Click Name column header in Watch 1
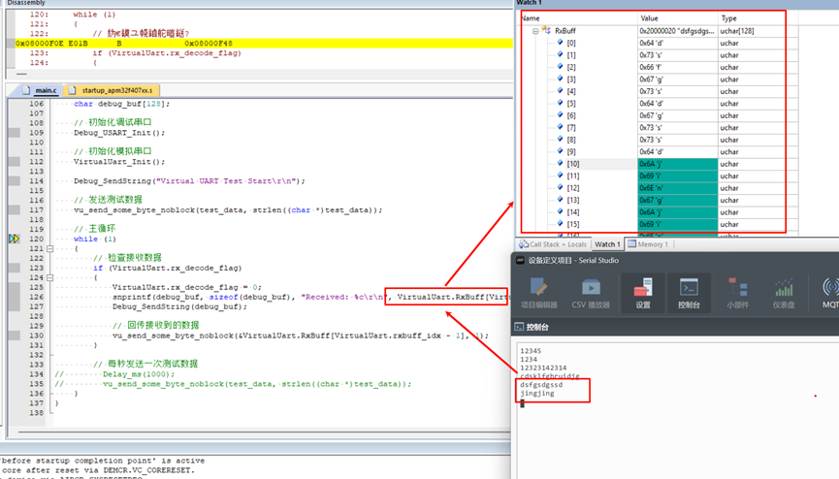Viewport: 839px width, 479px height. click(x=578, y=18)
